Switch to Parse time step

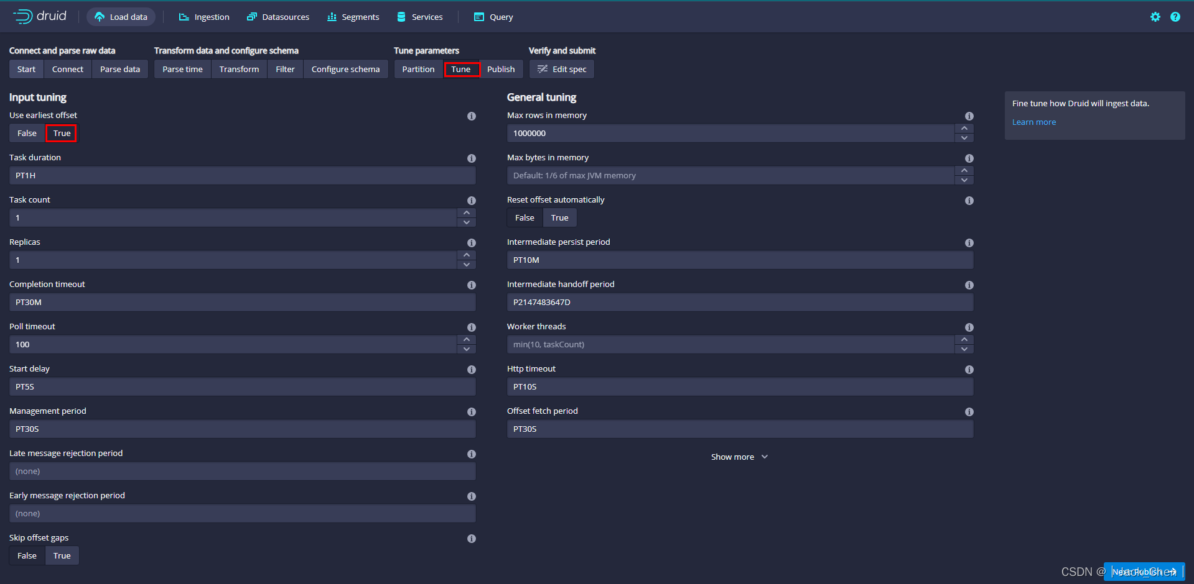(x=182, y=69)
